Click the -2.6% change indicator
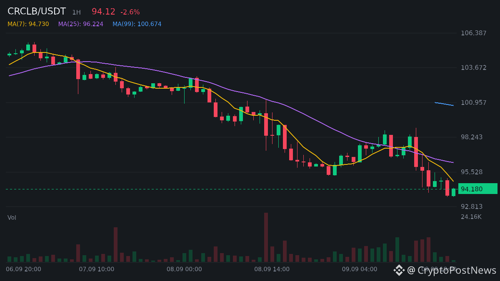The width and height of the screenshot is (500, 281). (x=130, y=12)
